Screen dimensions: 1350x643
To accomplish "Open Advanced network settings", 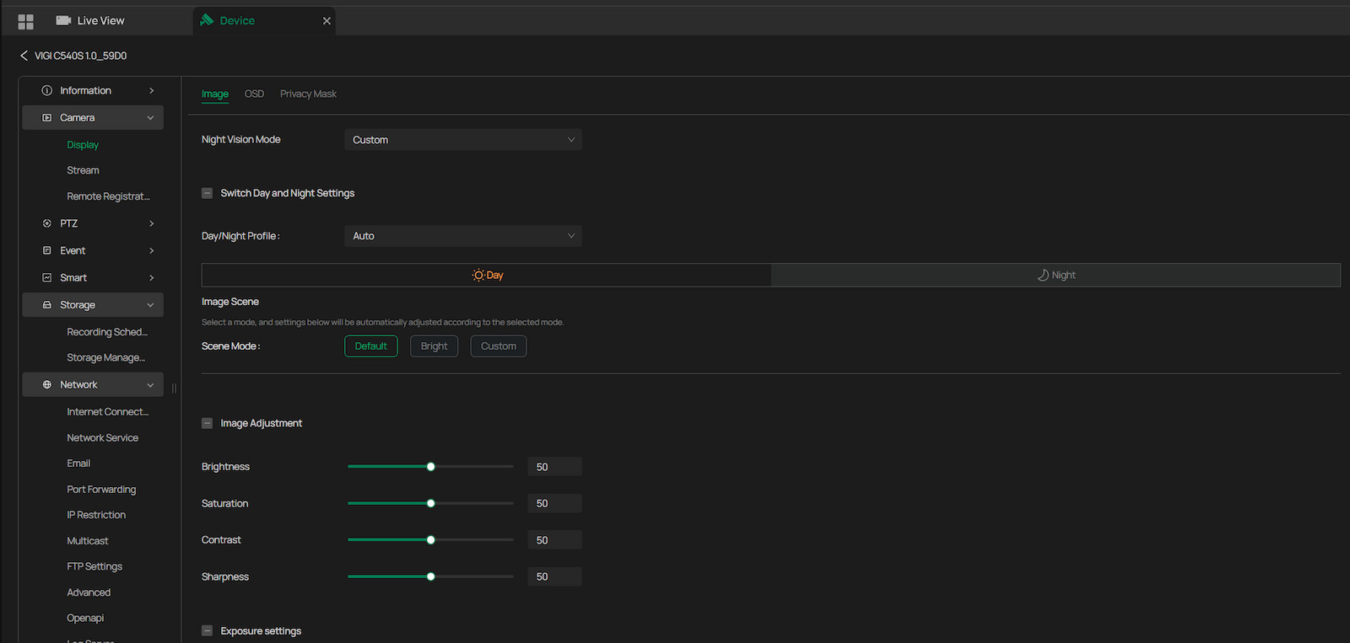I will tap(89, 592).
